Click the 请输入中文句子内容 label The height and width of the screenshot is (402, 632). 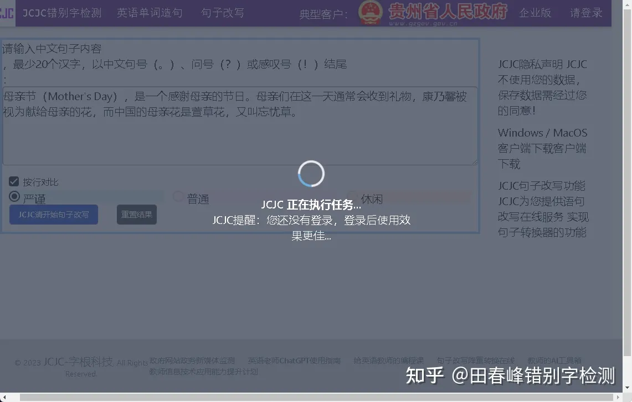tap(52, 49)
